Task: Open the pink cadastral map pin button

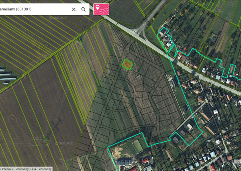Action: pos(101,9)
